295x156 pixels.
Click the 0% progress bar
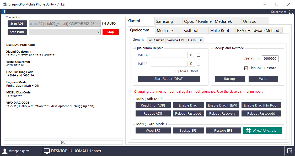(x=63, y=142)
